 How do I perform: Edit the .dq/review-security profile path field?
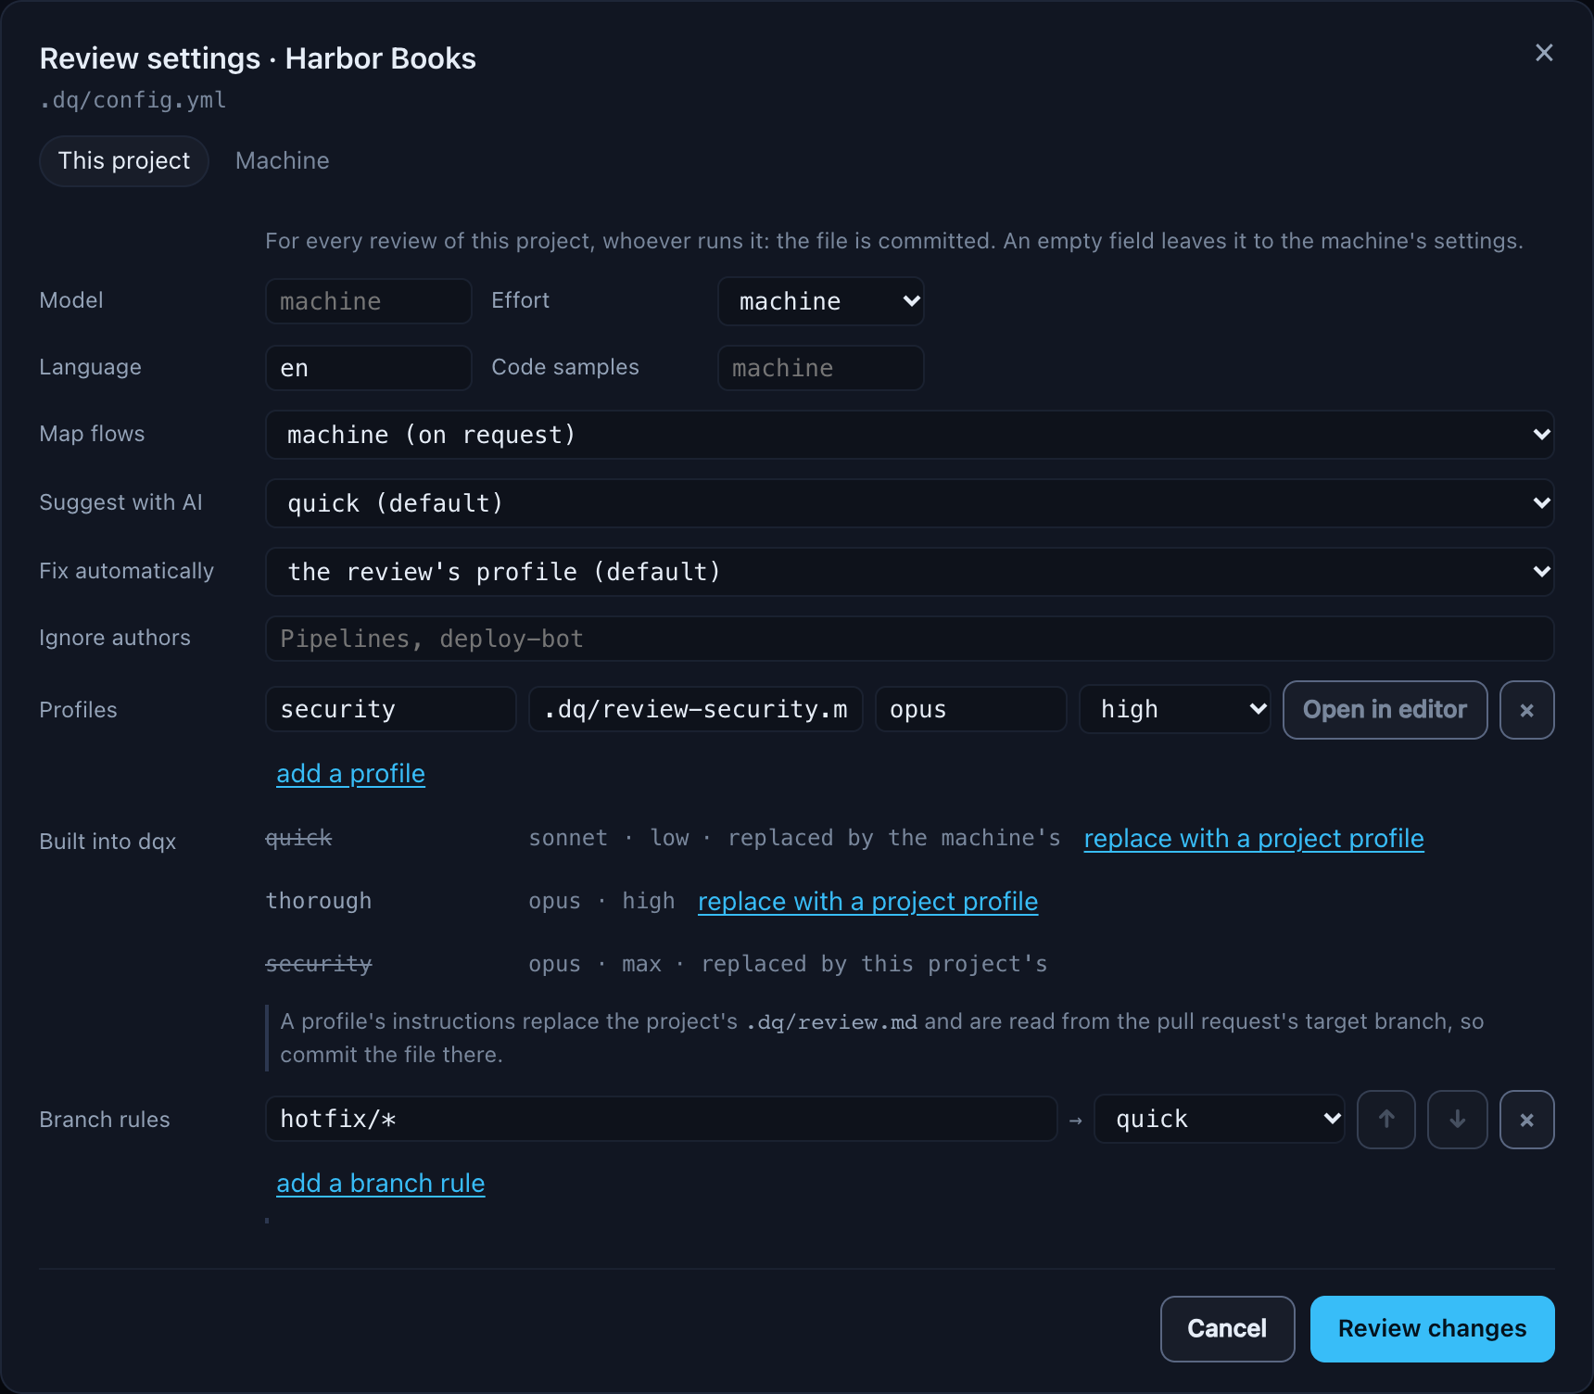coord(695,710)
